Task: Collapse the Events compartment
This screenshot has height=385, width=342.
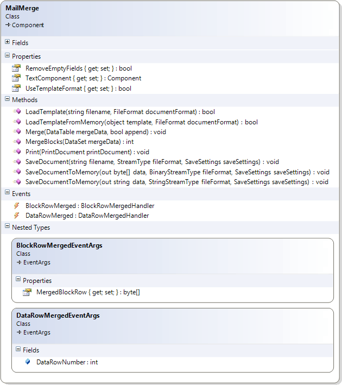Action: (x=8, y=192)
